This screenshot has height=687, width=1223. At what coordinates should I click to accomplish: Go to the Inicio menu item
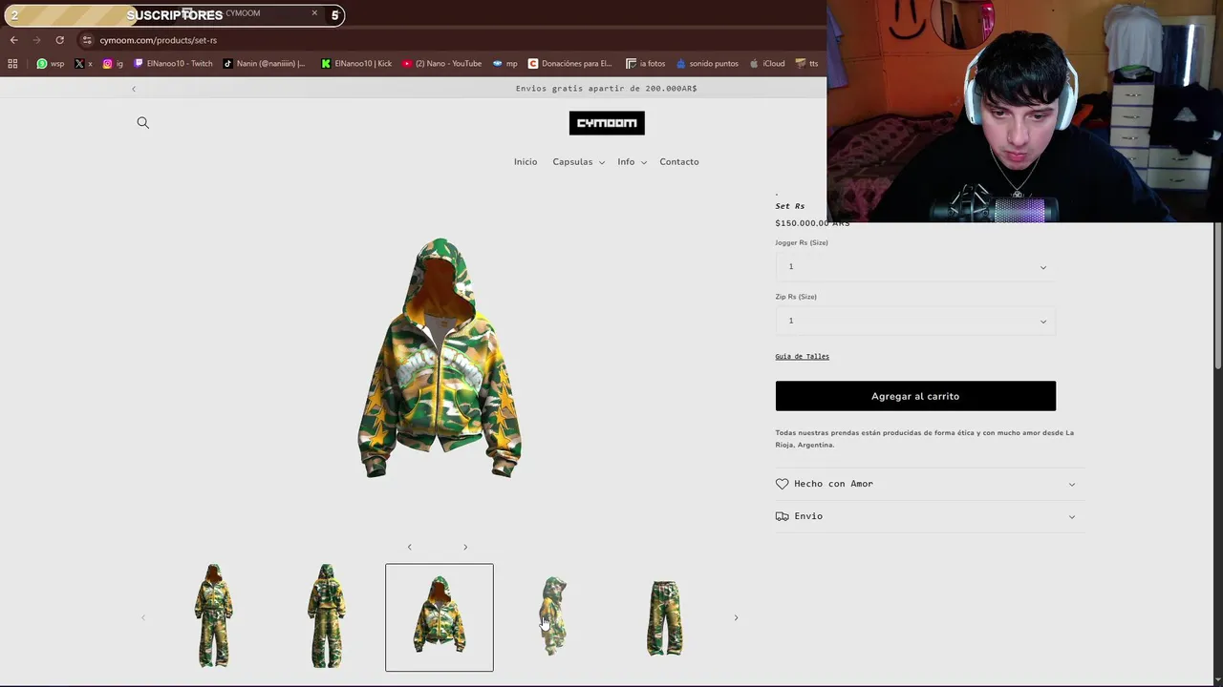[x=526, y=162]
